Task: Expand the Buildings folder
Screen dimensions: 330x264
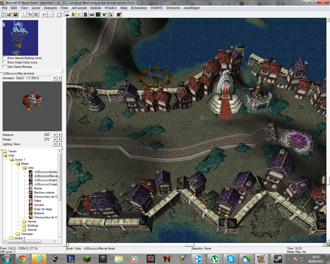Action: (x=24, y=226)
